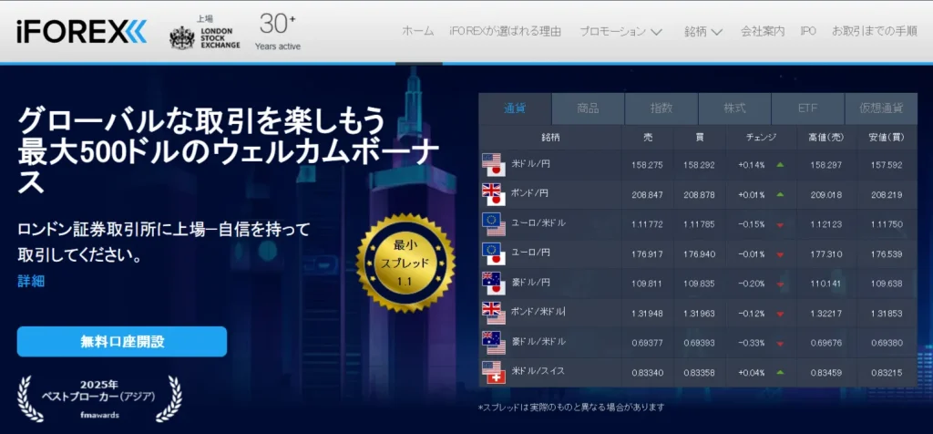This screenshot has width=933, height=434.
Task: Click the Australian dollar/yen flag pair icon
Action: pyautogui.click(x=493, y=284)
